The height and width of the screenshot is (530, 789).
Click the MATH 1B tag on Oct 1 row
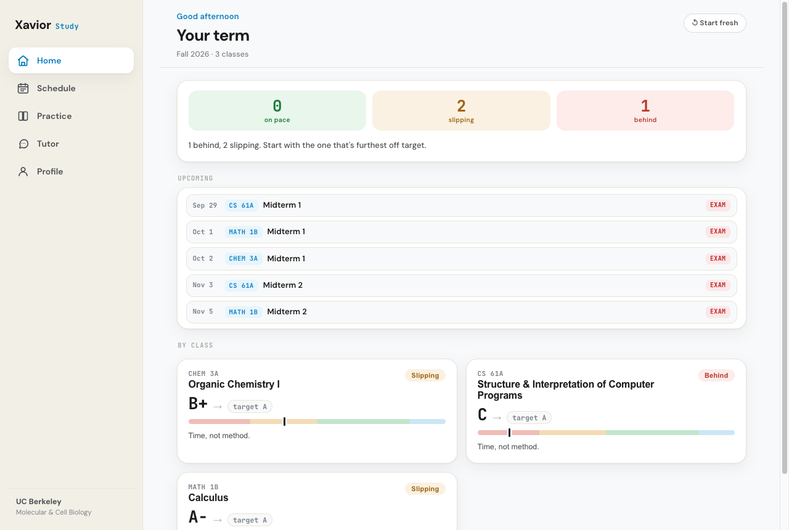243,232
